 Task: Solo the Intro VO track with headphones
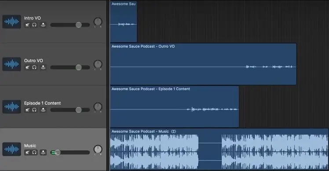coord(34,25)
